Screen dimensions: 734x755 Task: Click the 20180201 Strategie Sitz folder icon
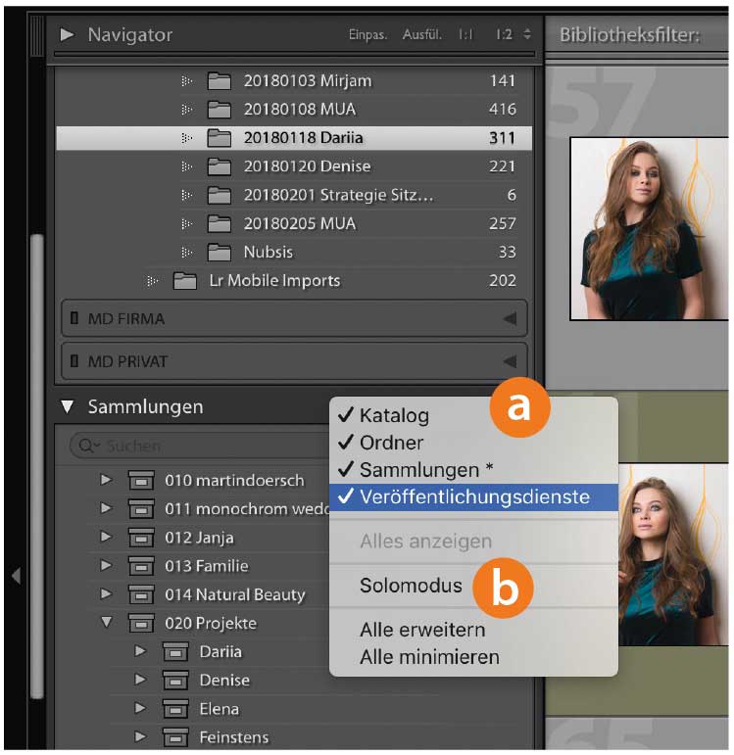tap(220, 195)
